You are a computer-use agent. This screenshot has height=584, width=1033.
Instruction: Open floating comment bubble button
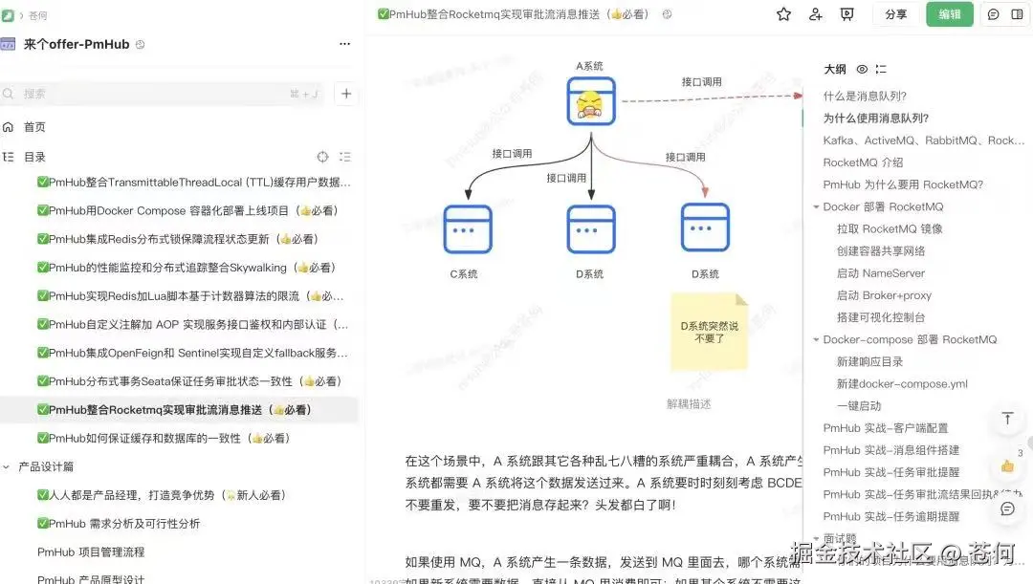click(1007, 508)
